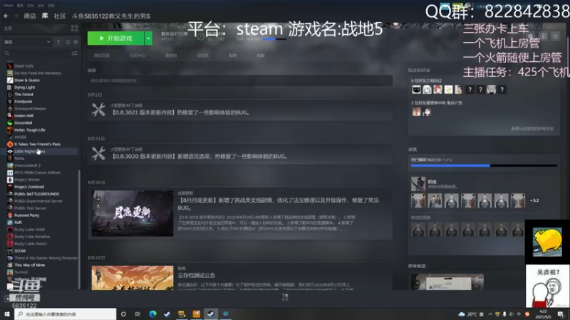The image size is (570, 320).
Task: Click the Pummel Party game icon
Action: tap(10, 215)
